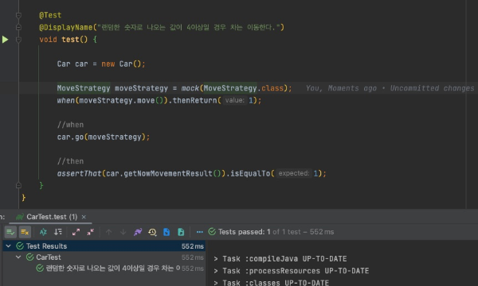Fold the void test() method gutter marker

pyautogui.click(x=18, y=40)
